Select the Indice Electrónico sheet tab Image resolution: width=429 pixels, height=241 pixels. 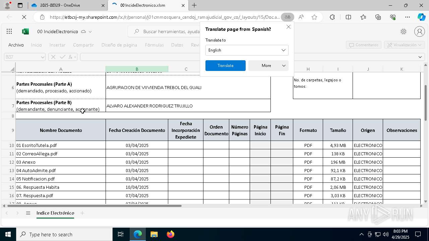click(x=55, y=213)
